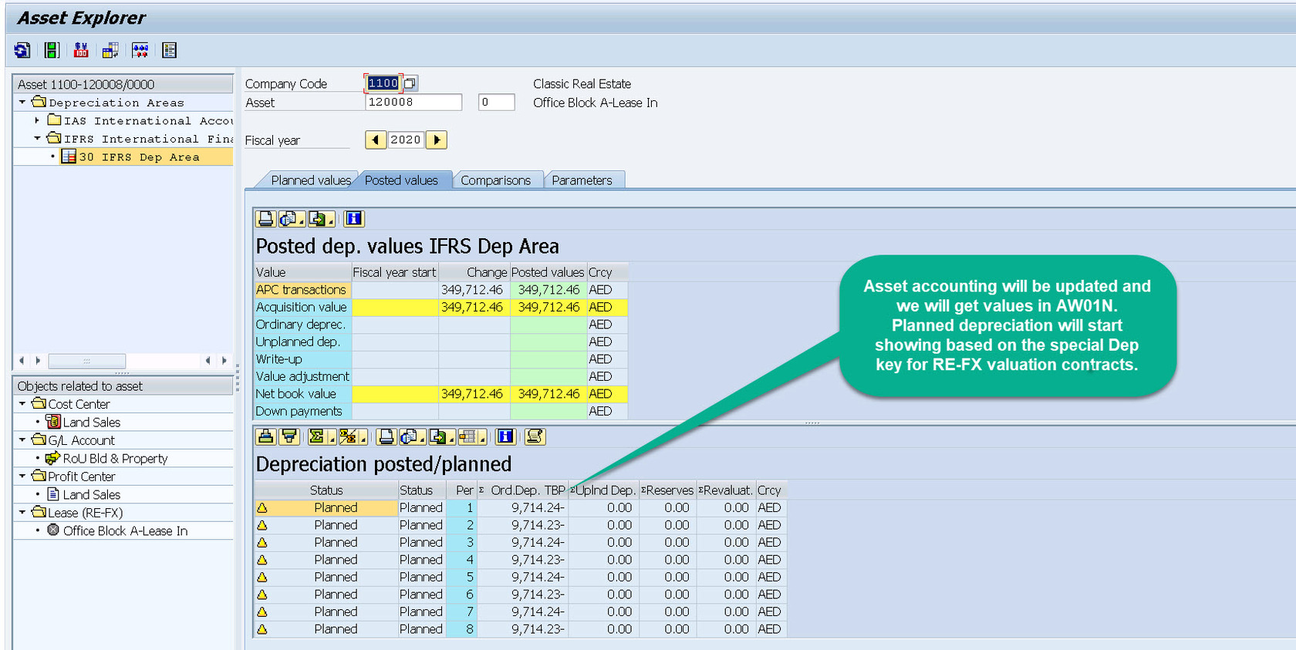This screenshot has height=650, width=1296.
Task: Click the red depreciation calculation icon
Action: (81, 51)
